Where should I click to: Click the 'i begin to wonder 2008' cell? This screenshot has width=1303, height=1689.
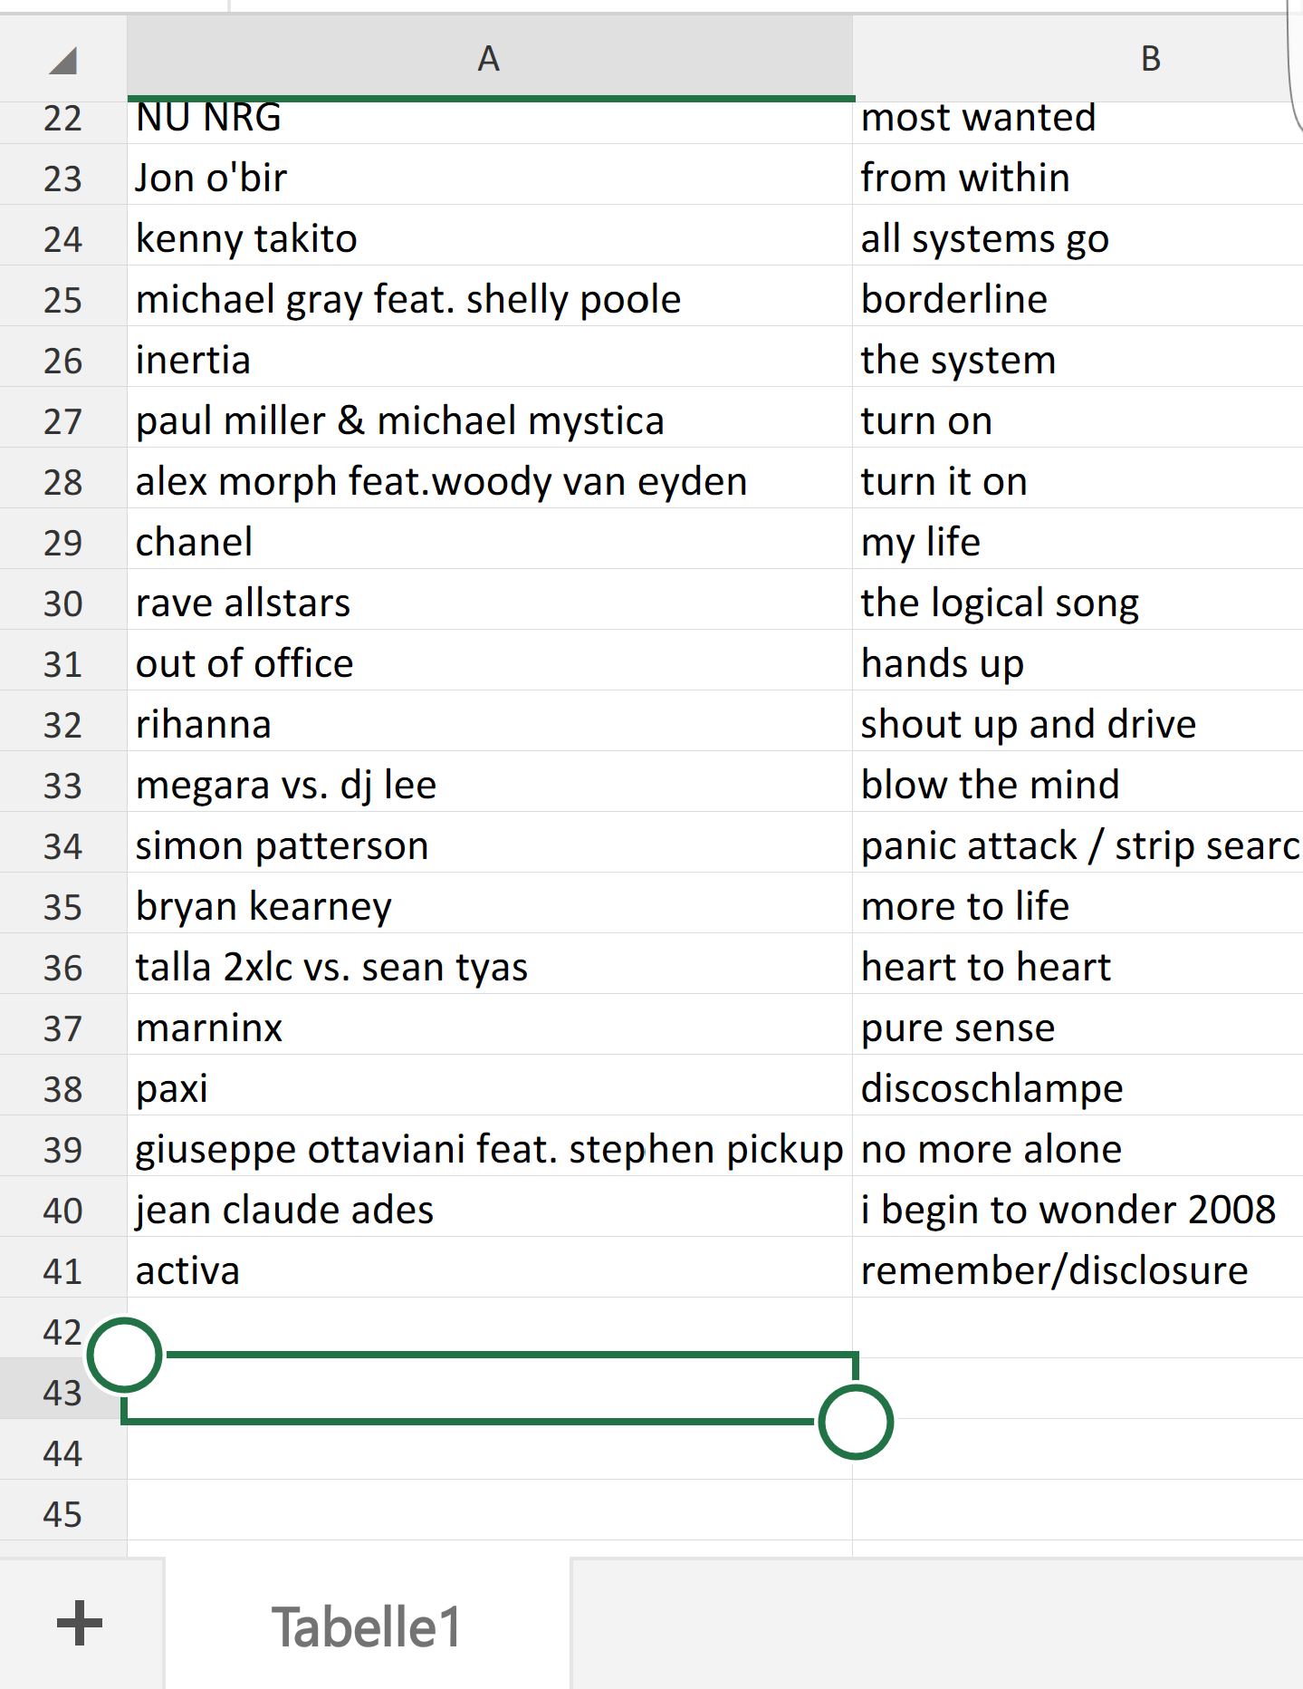click(1078, 1211)
